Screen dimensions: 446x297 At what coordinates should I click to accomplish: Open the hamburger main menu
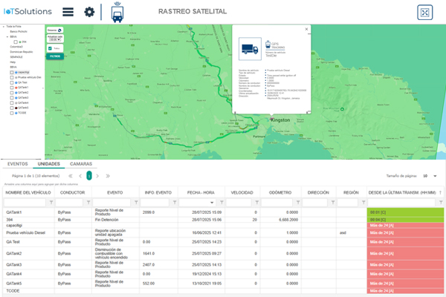[x=68, y=12]
